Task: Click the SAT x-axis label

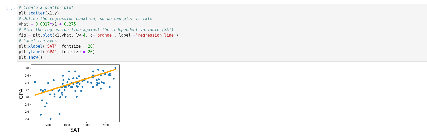Action: (75, 130)
